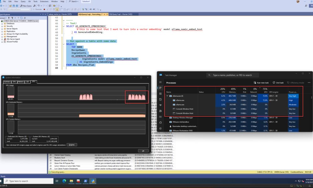The image size is (313, 188).
Task: Switch to the Memory tab in System Information
Action: point(21,82)
